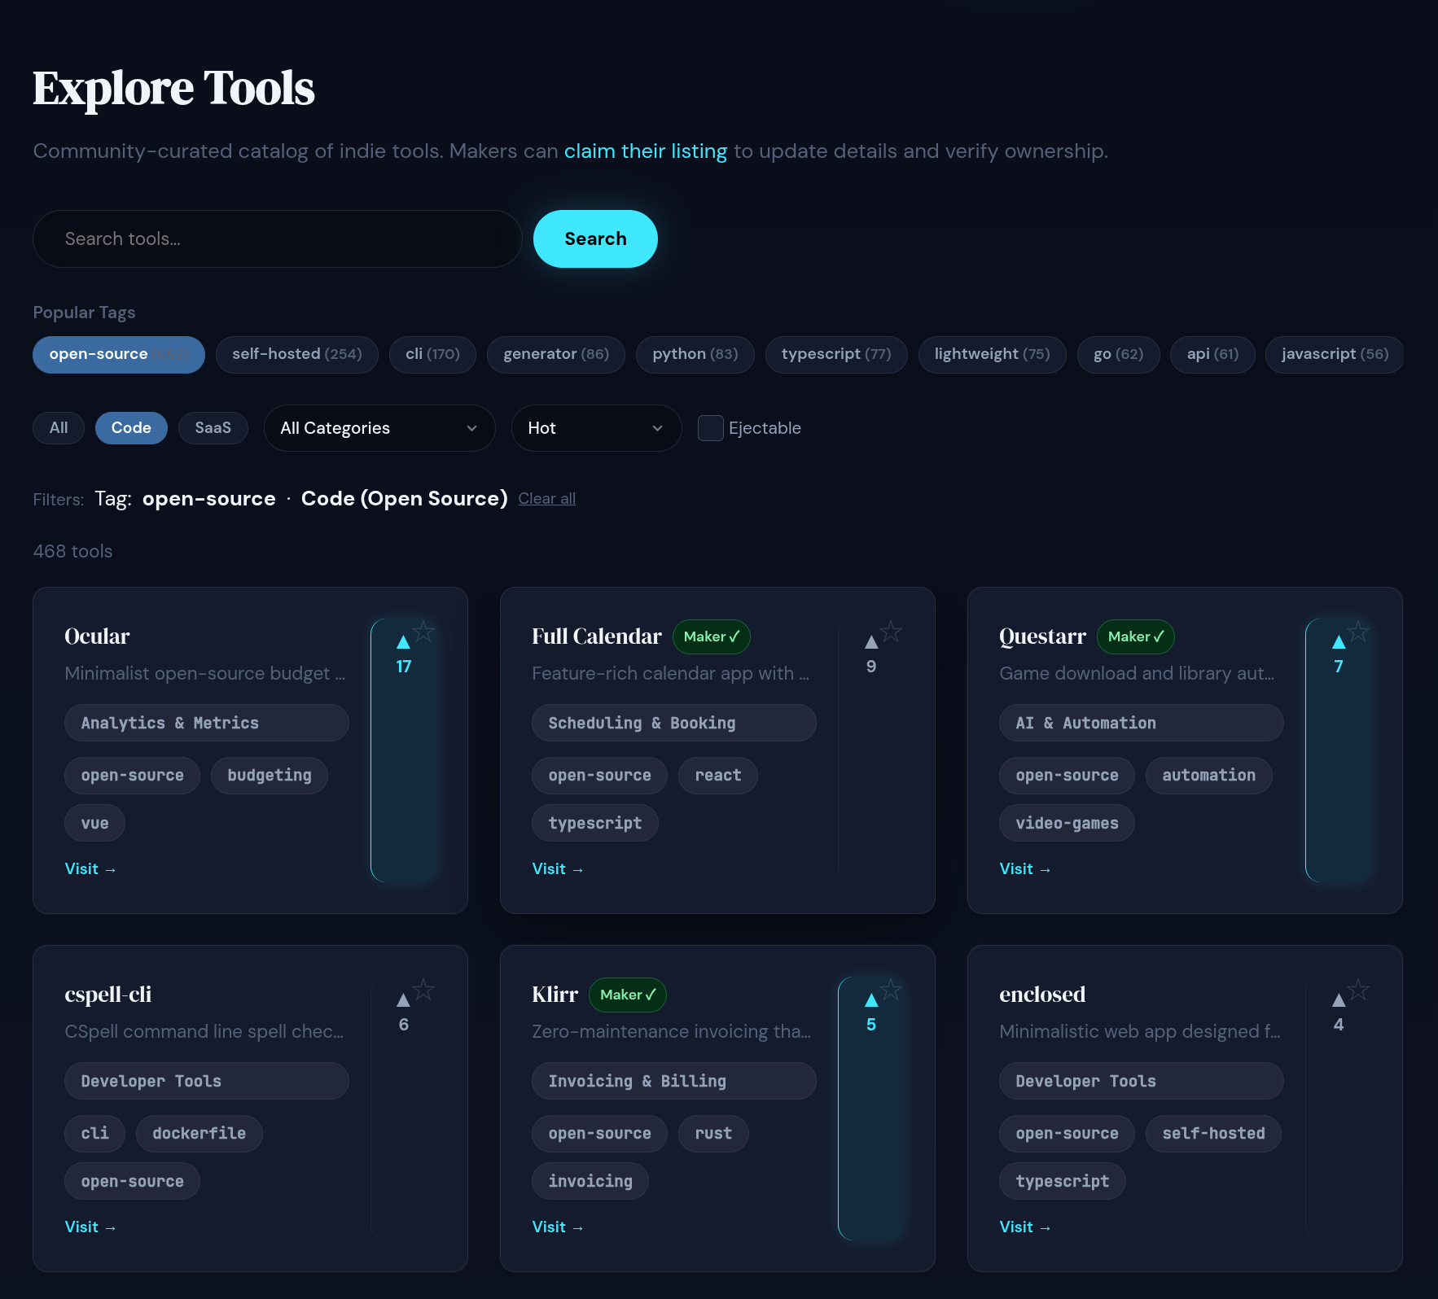Star the Full Calendar tool
Image resolution: width=1438 pixels, height=1299 pixels.
click(x=892, y=631)
